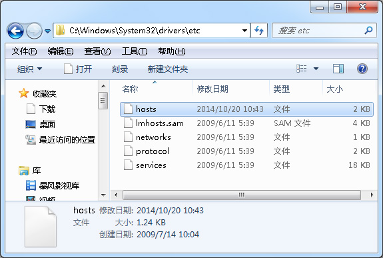Viewport: 383px width, 258px height.
Task: Click the film icon beside 暴风影视库
Action: coord(31,185)
